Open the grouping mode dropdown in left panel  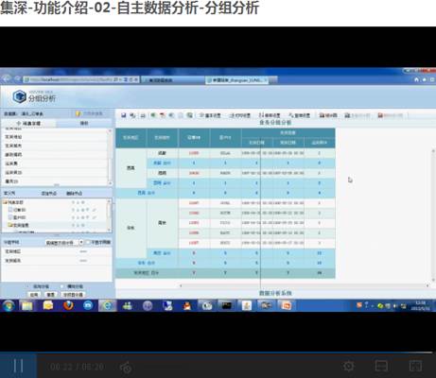coord(64,243)
